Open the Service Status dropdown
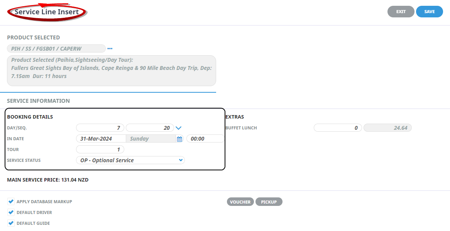This screenshot has width=450, height=231. tap(130, 160)
